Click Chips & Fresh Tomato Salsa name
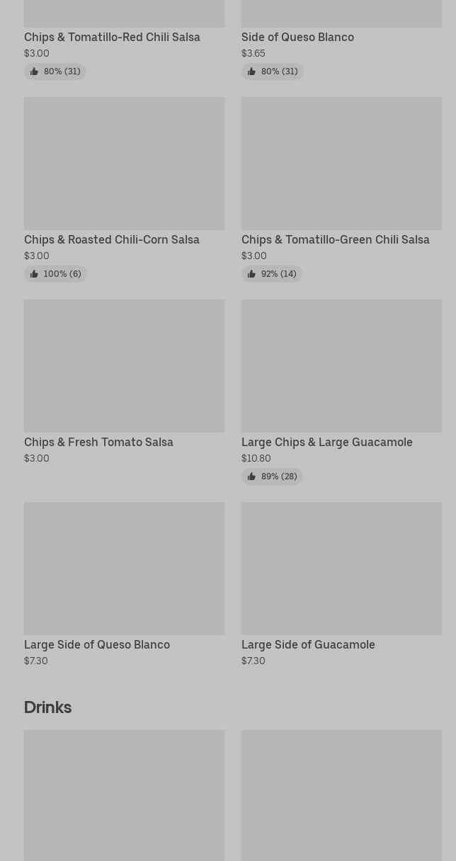The image size is (456, 861). click(98, 442)
